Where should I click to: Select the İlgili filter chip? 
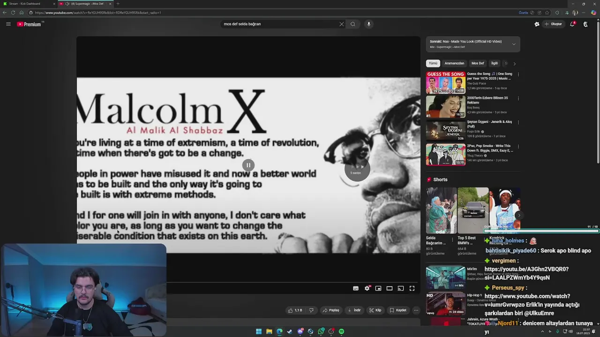pos(494,63)
